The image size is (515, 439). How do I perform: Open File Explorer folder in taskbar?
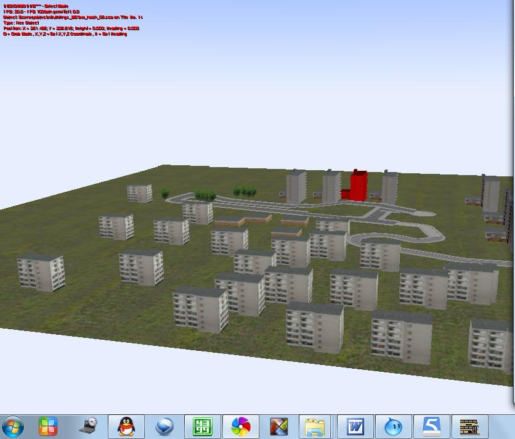point(315,427)
